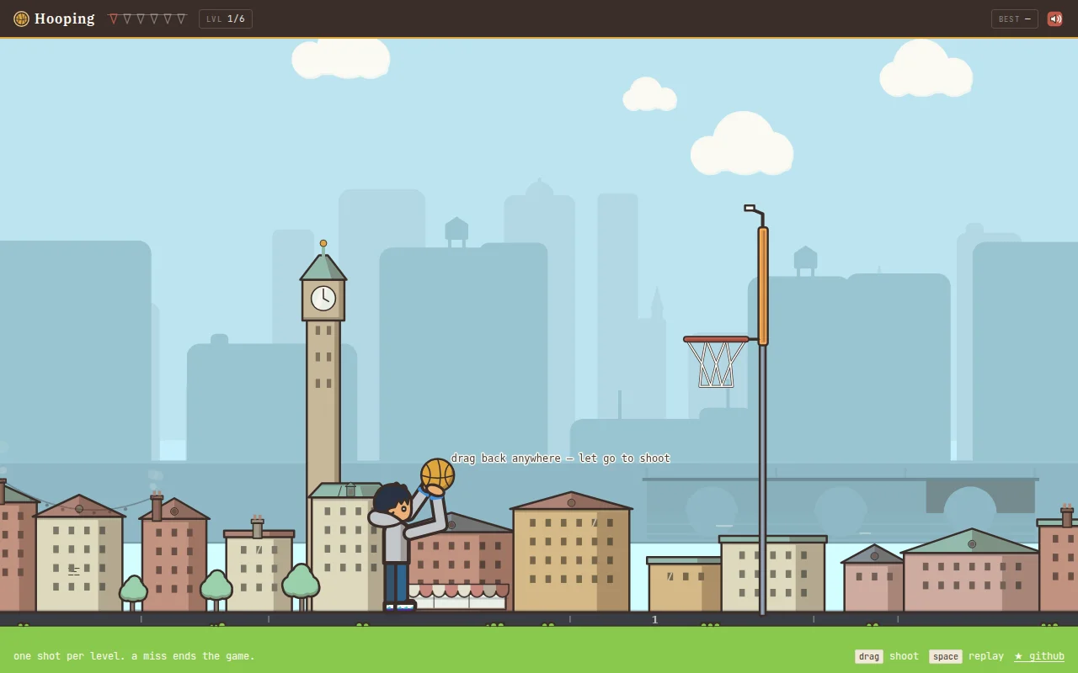1078x673 pixels.
Task: Click the first highlighted pennant level marker
Action: point(114,19)
